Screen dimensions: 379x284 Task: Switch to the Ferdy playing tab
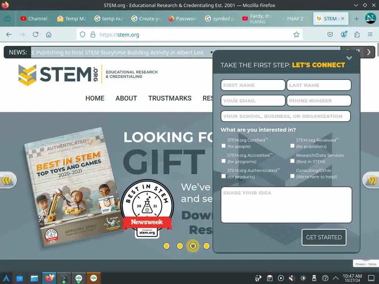[x=257, y=18]
